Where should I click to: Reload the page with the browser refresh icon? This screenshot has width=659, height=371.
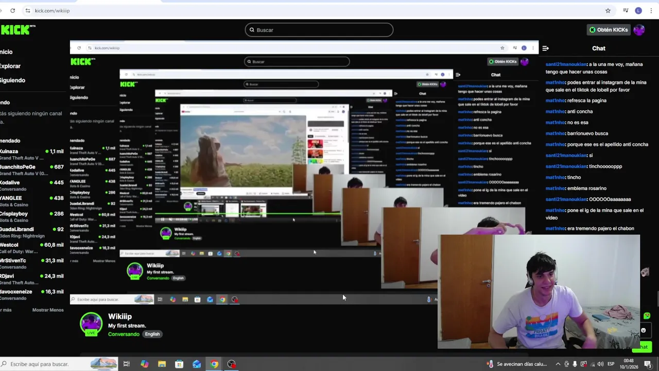click(12, 10)
